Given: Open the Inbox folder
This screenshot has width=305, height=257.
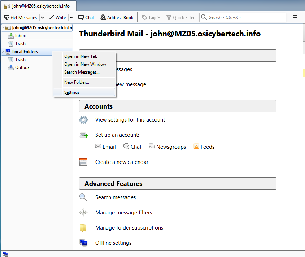Looking at the screenshot, I should 20,36.
